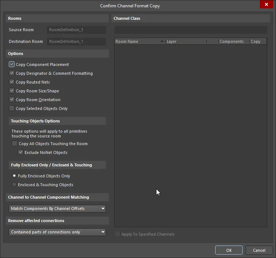Toggle Copy Room Size/Shape checkbox
276x258 pixels.
(x=12, y=91)
